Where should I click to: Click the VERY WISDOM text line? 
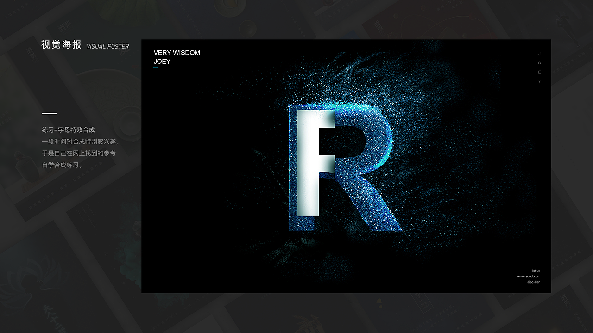[177, 53]
